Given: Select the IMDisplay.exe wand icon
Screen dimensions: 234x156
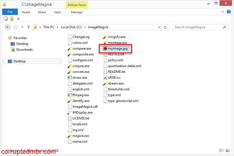Looking at the screenshot, I should (70, 112).
